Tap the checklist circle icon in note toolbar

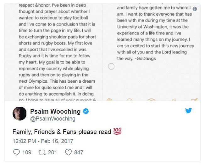(x=130, y=100)
